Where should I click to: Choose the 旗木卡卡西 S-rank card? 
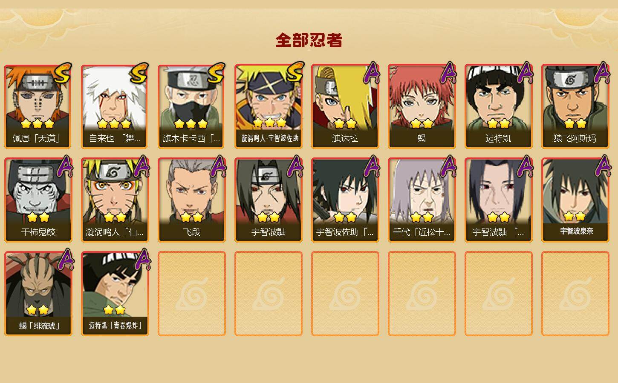pos(192,106)
